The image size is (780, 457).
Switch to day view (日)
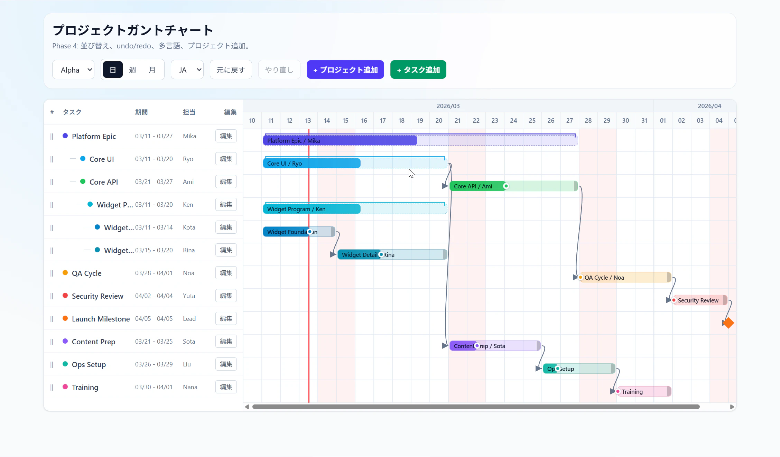point(113,70)
